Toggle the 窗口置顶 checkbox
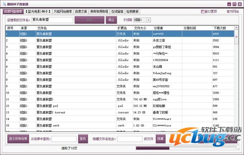The image size is (244, 155). click(x=203, y=11)
